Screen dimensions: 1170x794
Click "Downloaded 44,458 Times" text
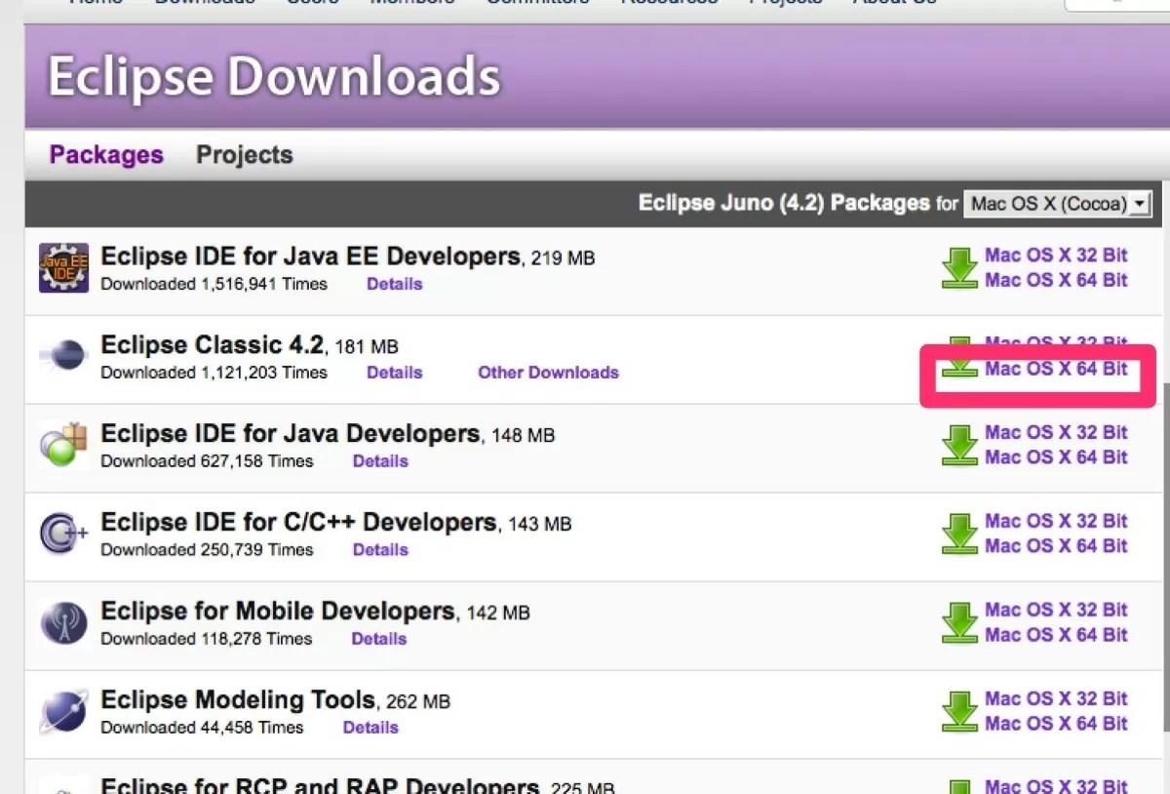[203, 728]
